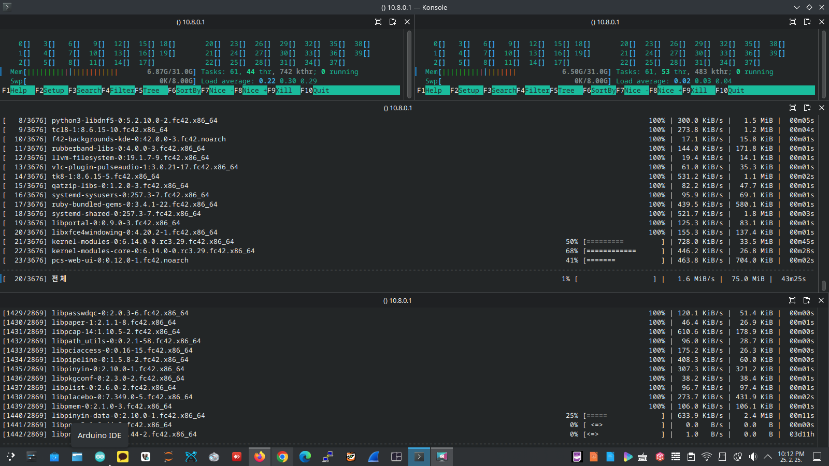Close the 2869-package download pane

click(821, 300)
